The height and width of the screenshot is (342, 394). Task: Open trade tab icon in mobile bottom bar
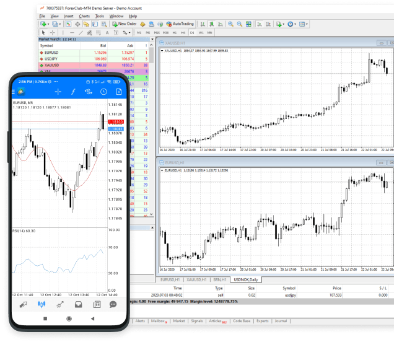click(x=60, y=304)
